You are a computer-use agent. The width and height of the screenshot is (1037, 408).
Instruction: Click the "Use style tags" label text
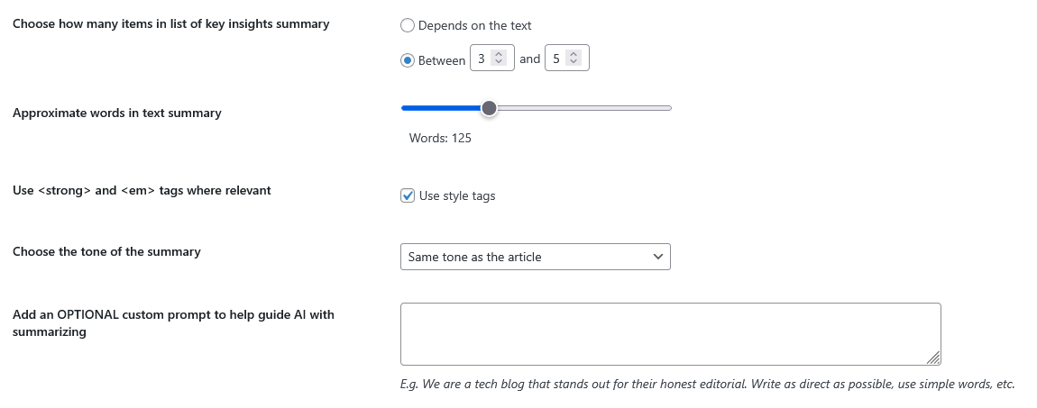457,195
